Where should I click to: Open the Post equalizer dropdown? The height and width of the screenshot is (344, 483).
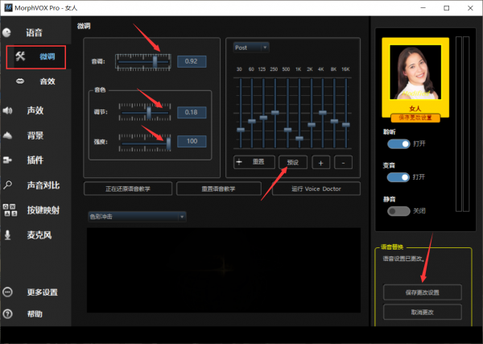click(x=251, y=48)
